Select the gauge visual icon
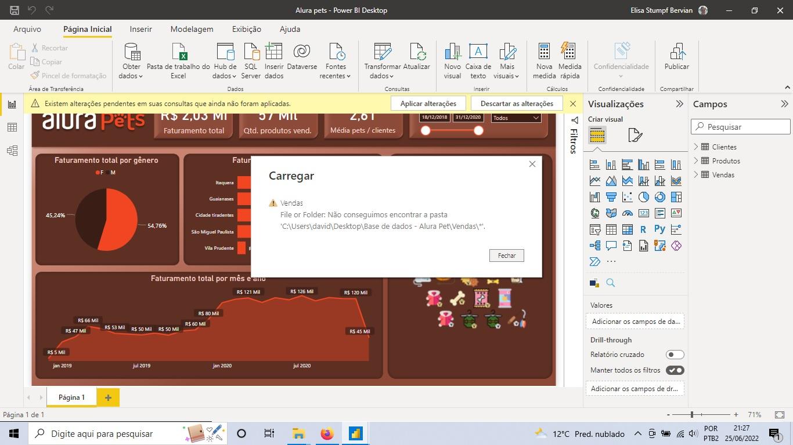 [x=627, y=213]
